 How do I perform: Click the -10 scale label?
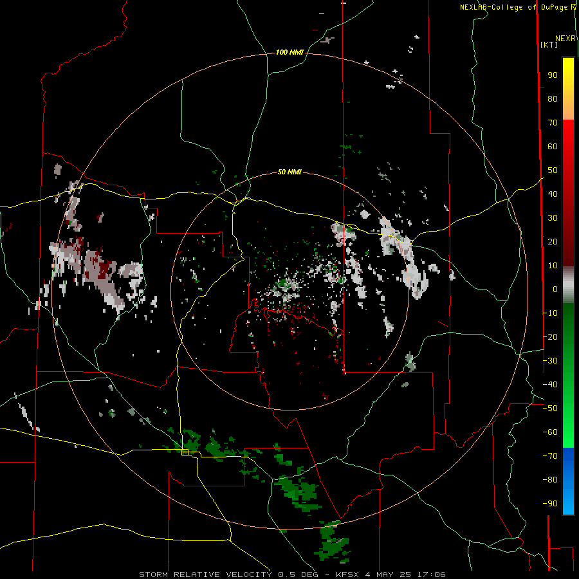pyautogui.click(x=550, y=313)
